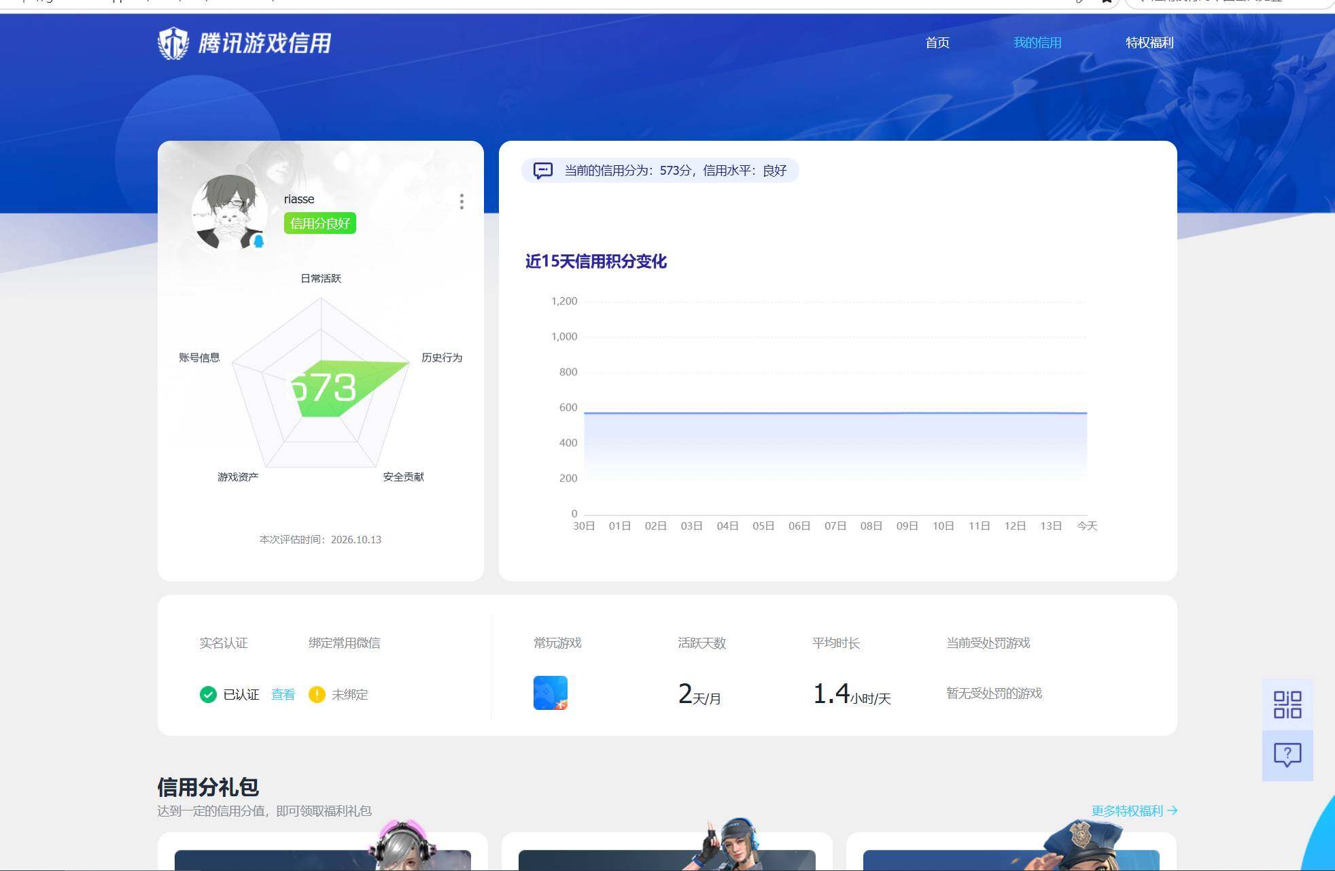Click the 2天/月 active days value
The height and width of the screenshot is (871, 1335).
(699, 694)
